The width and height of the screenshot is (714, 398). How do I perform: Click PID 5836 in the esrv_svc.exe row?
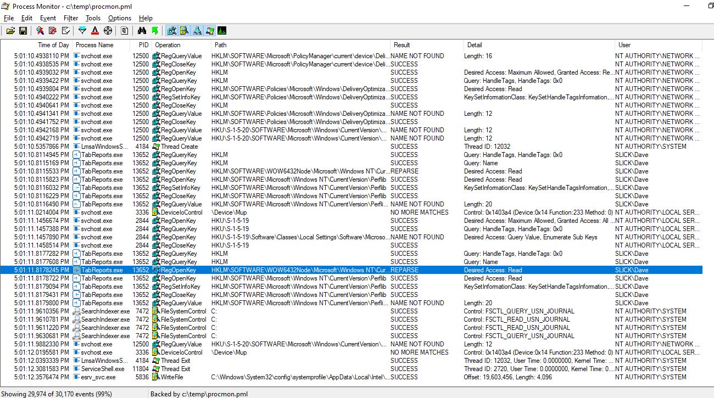(x=142, y=377)
